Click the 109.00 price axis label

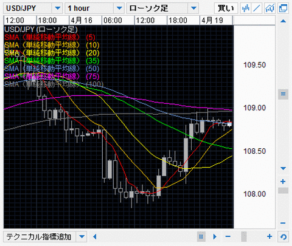[x=255, y=108]
